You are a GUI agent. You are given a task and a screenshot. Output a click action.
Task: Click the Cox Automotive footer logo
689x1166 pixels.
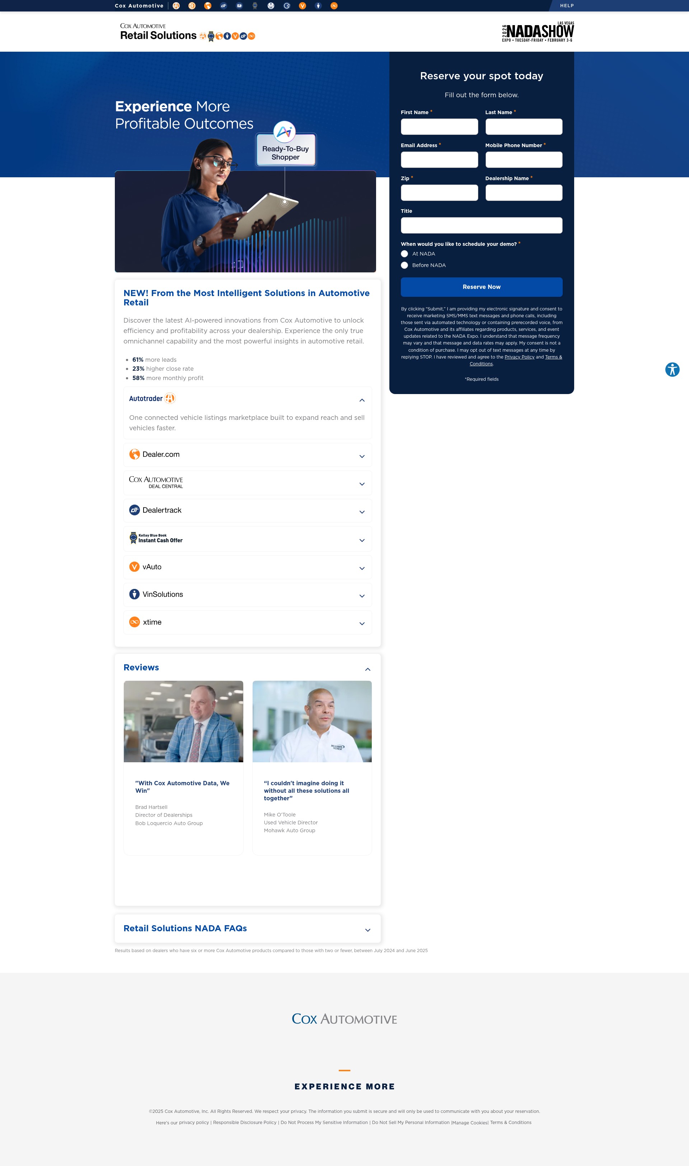(x=344, y=1019)
